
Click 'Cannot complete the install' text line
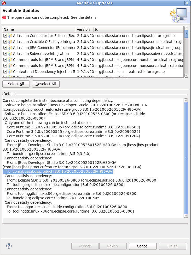click(x=58, y=101)
